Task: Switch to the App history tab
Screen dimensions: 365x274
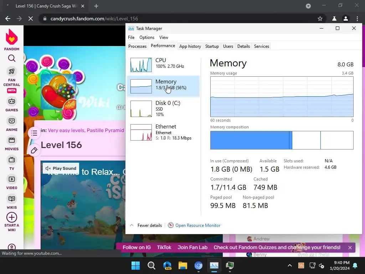Action: (190, 46)
